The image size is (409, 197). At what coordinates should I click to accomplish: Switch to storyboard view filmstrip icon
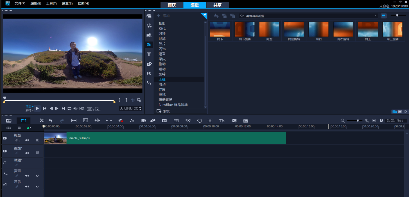pos(9,120)
